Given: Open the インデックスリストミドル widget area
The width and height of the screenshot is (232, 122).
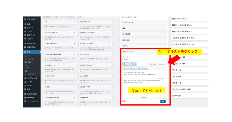Looking at the screenshot, I should coord(189,44).
